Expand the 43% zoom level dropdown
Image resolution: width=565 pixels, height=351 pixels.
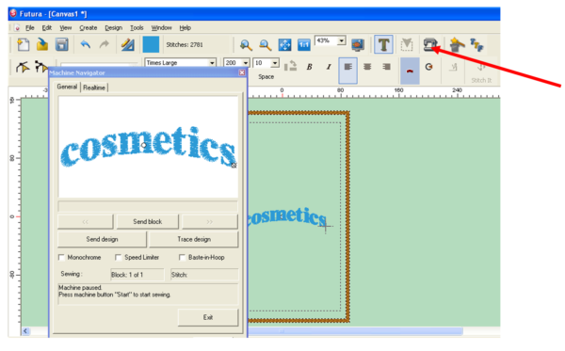click(341, 41)
